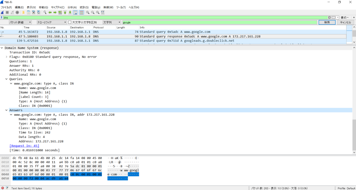Collapse the www.google.com type A query
This screenshot has width=356, height=190.
[x=11, y=83]
